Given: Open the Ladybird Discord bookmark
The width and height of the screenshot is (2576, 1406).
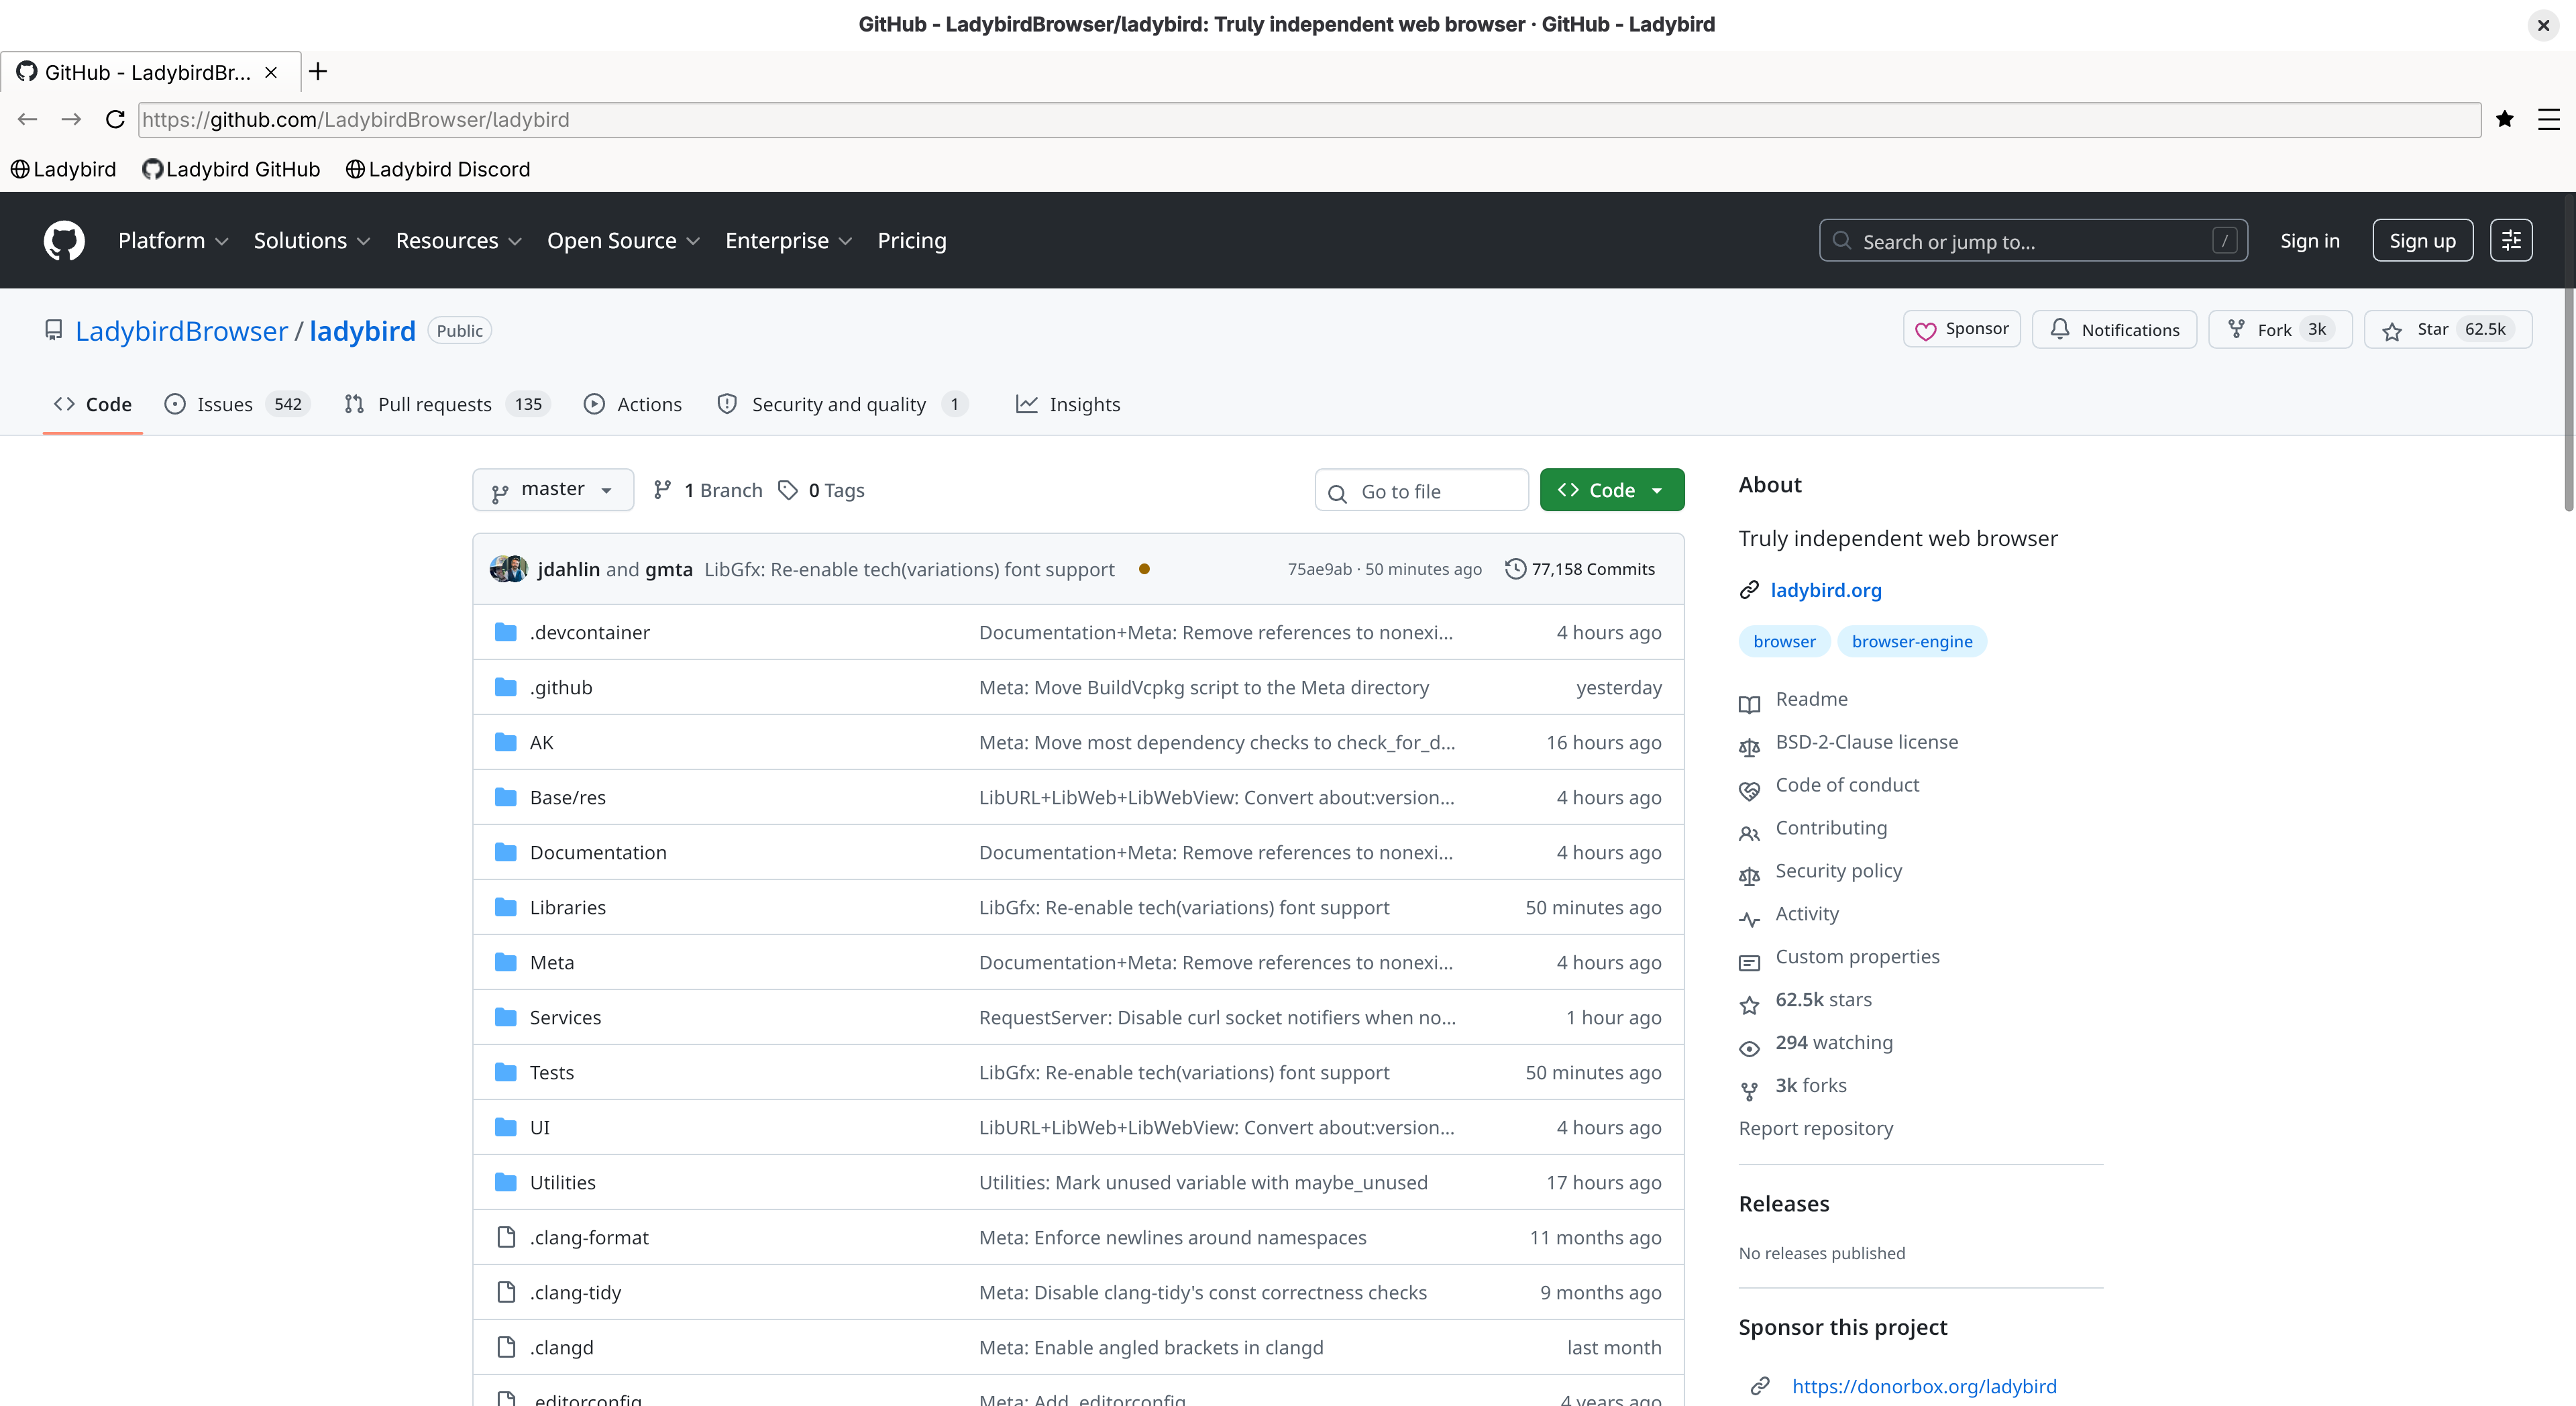Looking at the screenshot, I should (438, 169).
